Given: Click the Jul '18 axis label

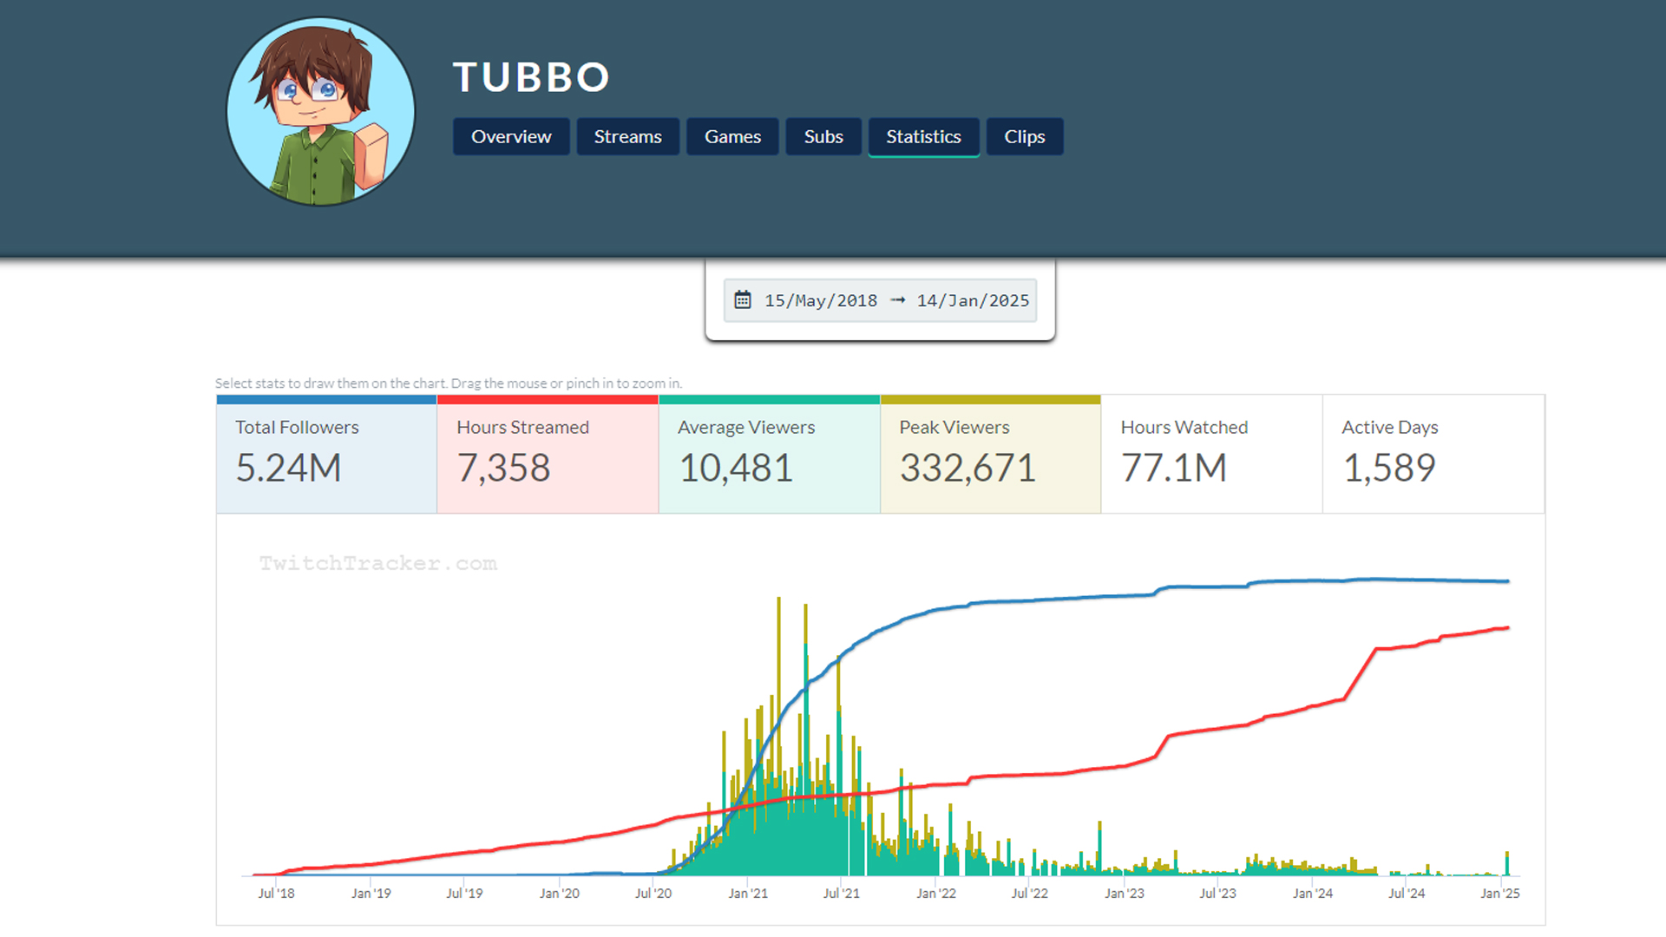Looking at the screenshot, I should (276, 893).
